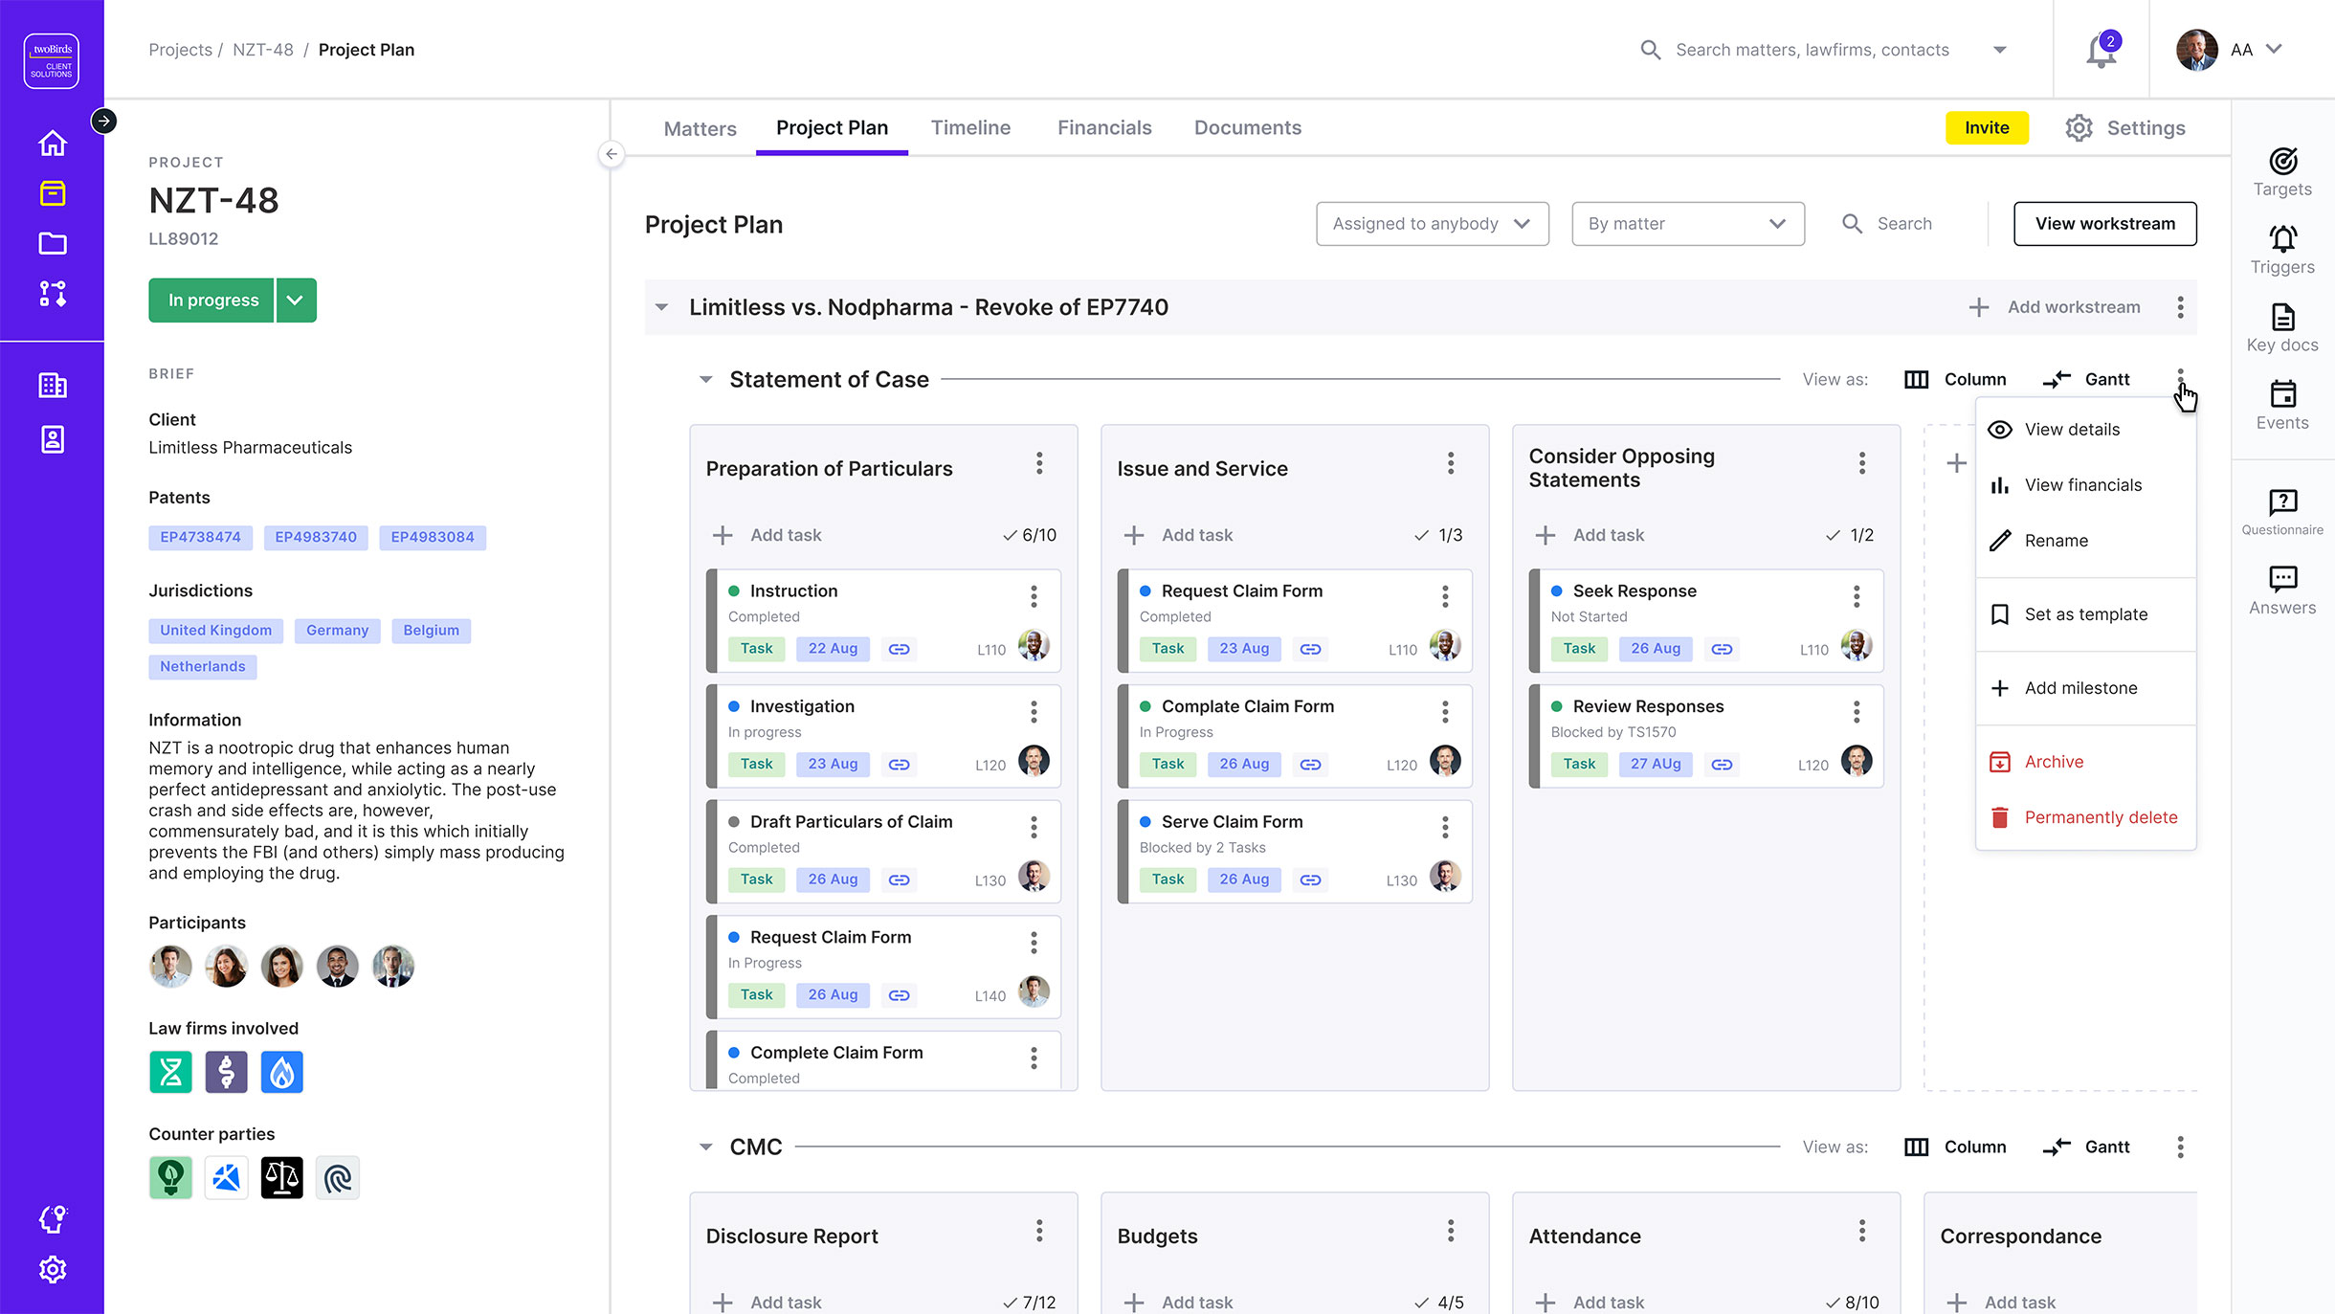Open the lightbulb insights icon in sidebar
Screen dimensions: 2335x1314
pos(53,1219)
